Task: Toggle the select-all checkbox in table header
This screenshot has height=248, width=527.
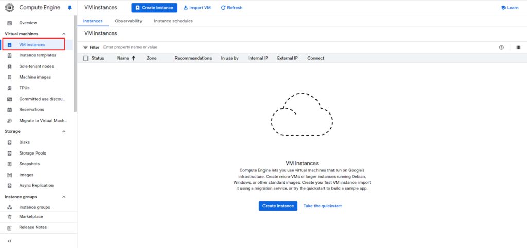Action: click(x=86, y=59)
